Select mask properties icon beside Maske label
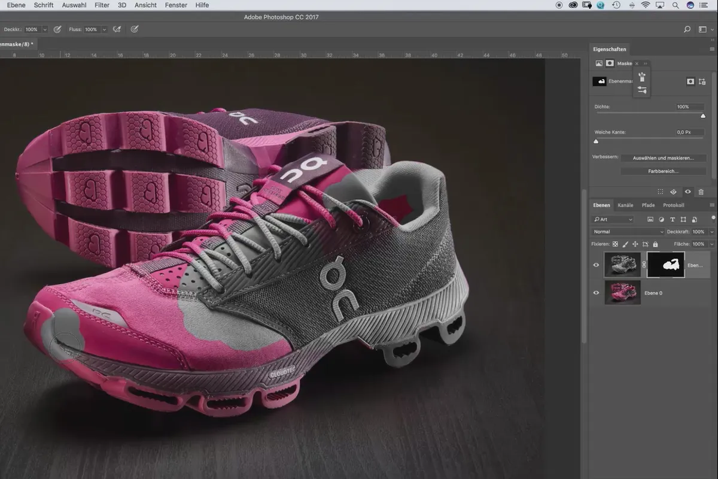 (x=610, y=63)
